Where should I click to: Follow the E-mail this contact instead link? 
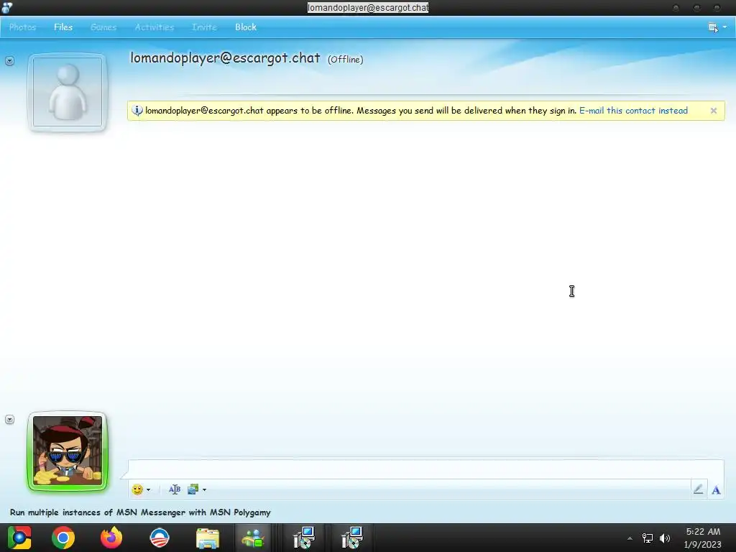click(x=633, y=111)
